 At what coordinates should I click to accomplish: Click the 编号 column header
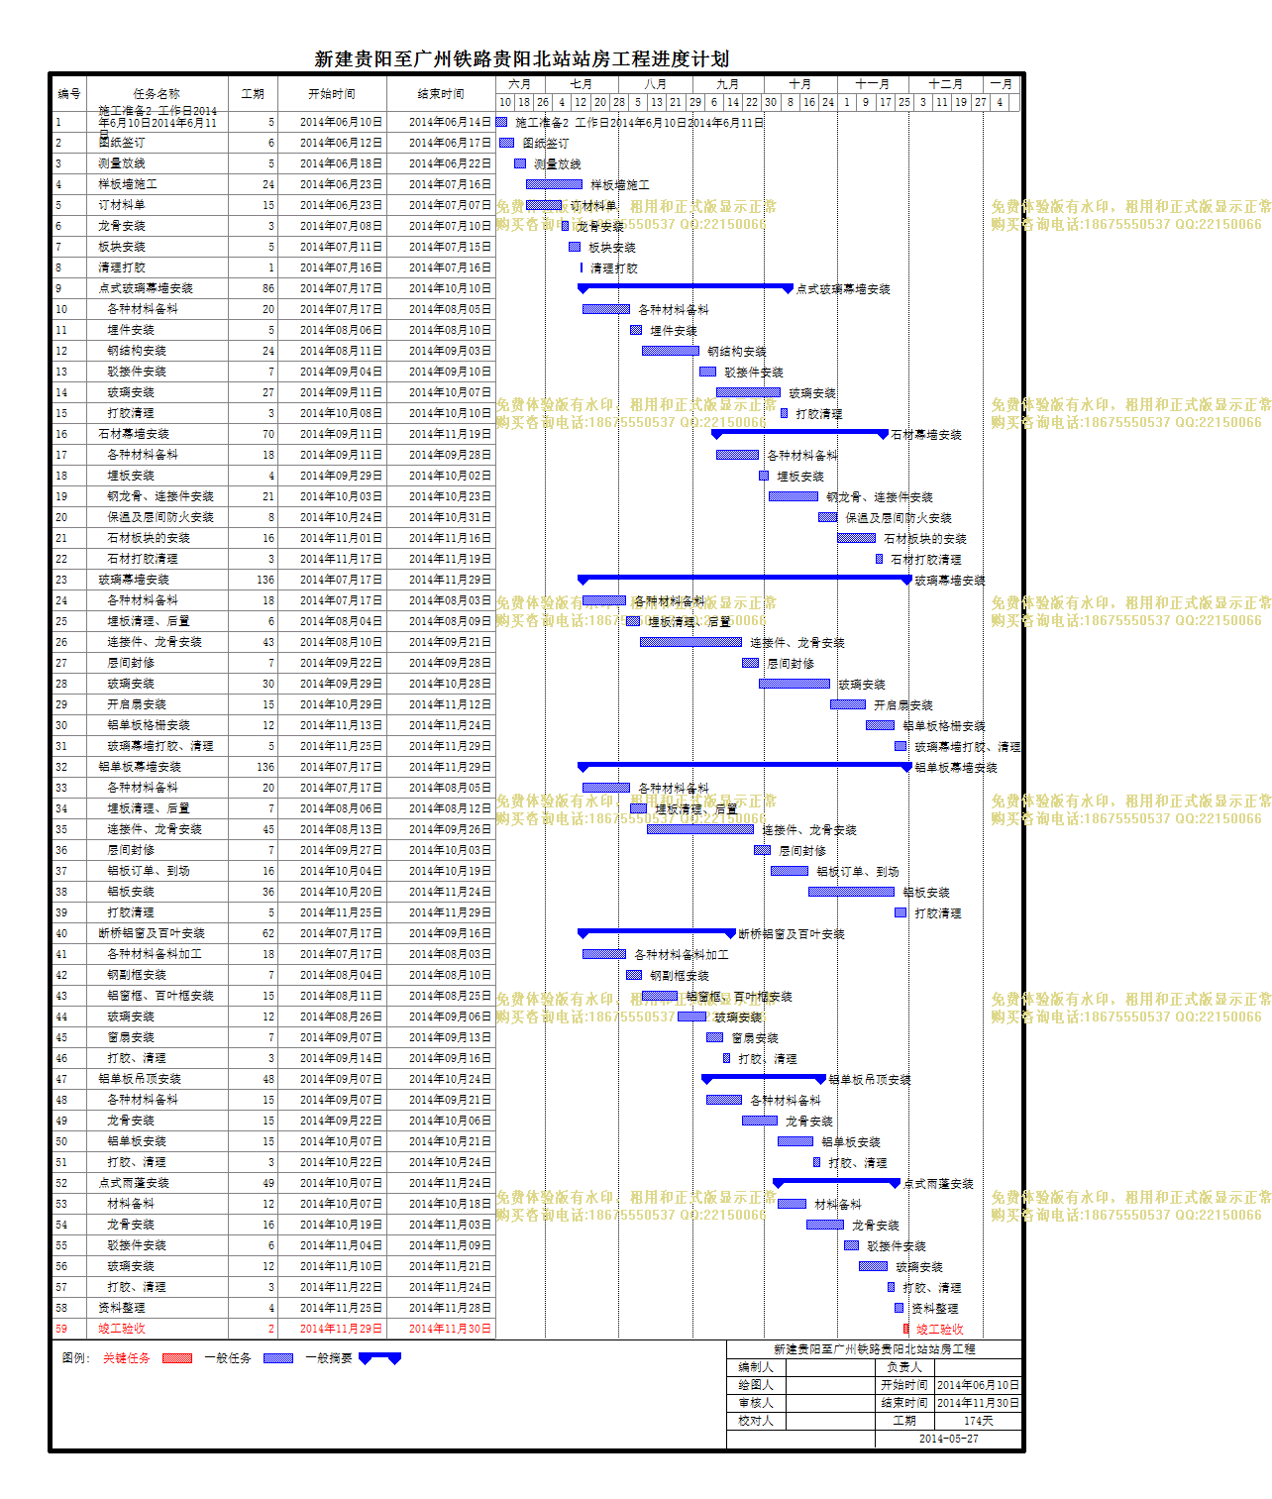pos(69,94)
